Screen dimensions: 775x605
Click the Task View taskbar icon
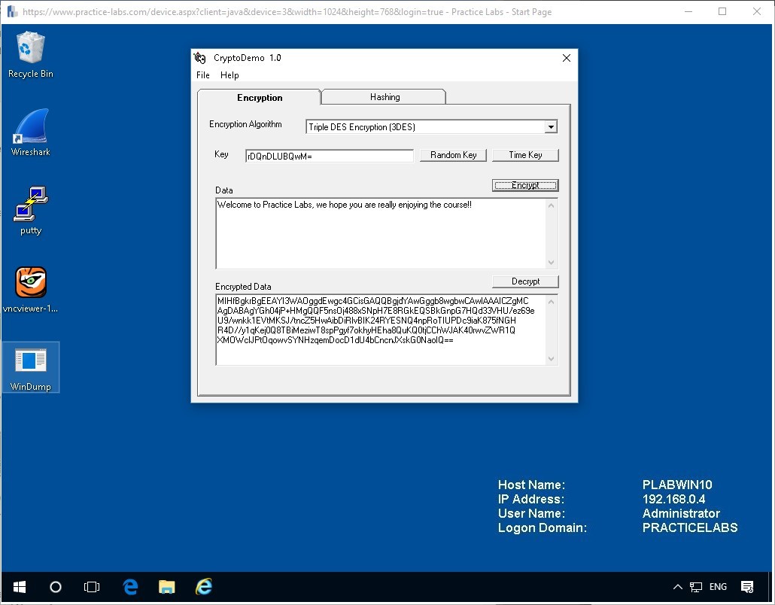tap(92, 587)
